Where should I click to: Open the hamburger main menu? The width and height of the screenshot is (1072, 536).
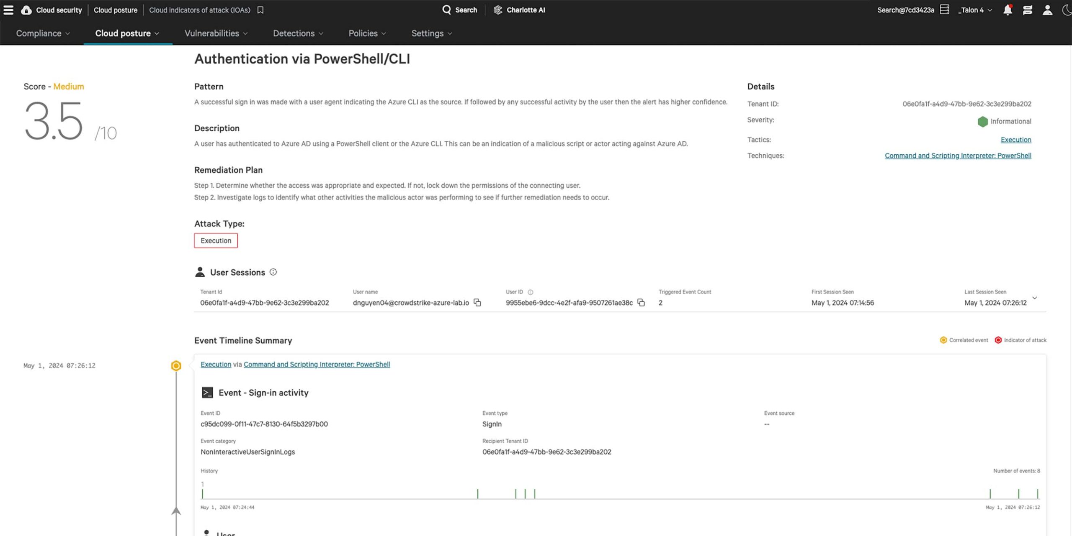pyautogui.click(x=8, y=10)
